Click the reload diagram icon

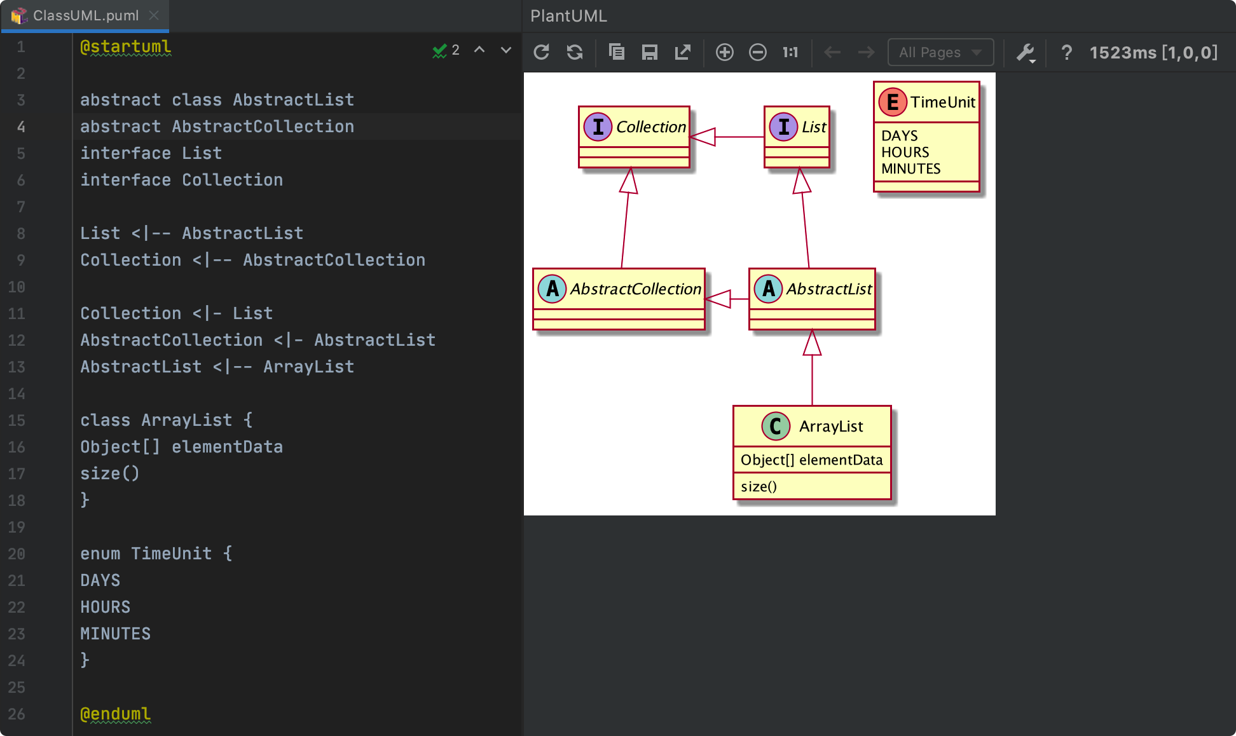point(541,52)
